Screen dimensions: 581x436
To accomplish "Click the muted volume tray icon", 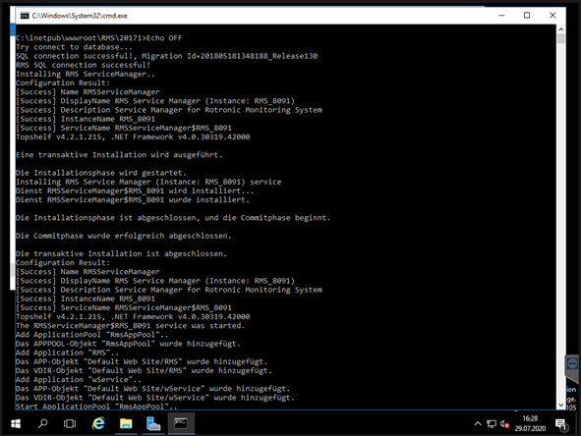I will pos(504,424).
